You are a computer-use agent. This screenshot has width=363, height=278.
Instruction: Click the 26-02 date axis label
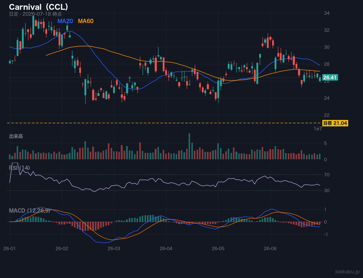(62, 249)
